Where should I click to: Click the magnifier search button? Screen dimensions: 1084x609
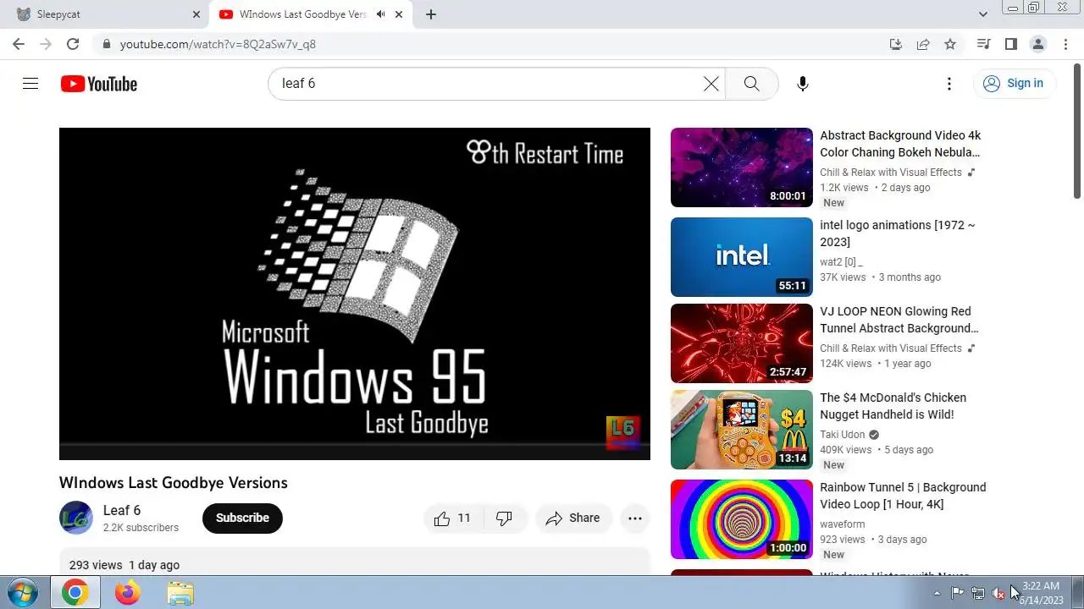pos(751,84)
